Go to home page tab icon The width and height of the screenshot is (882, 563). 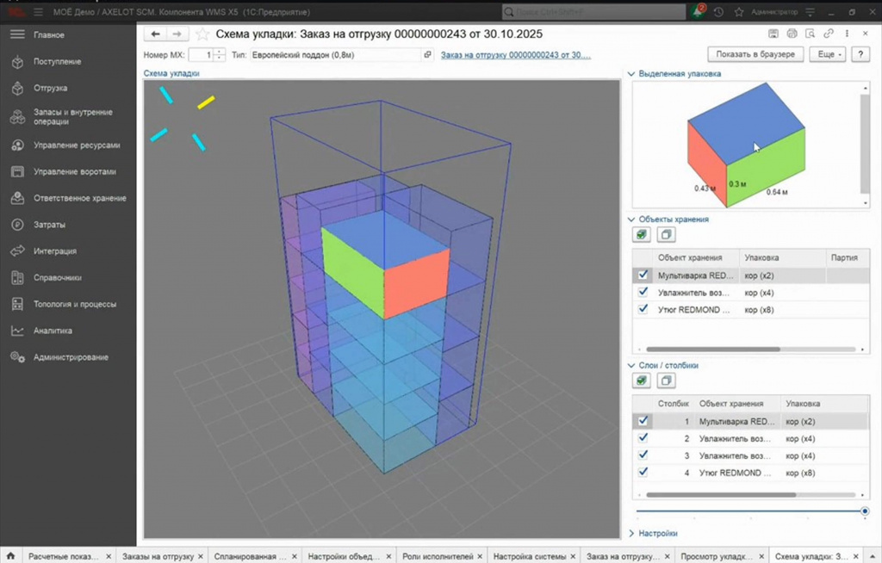10,556
